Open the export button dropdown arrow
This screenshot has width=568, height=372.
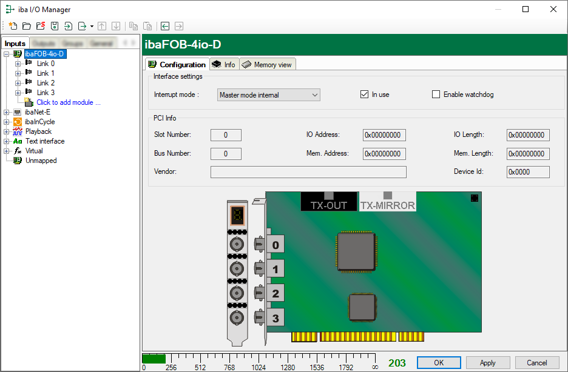click(x=92, y=27)
